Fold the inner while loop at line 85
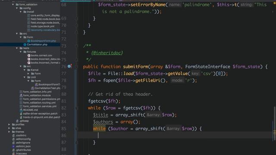276x155 pixels. [x=76, y=129]
